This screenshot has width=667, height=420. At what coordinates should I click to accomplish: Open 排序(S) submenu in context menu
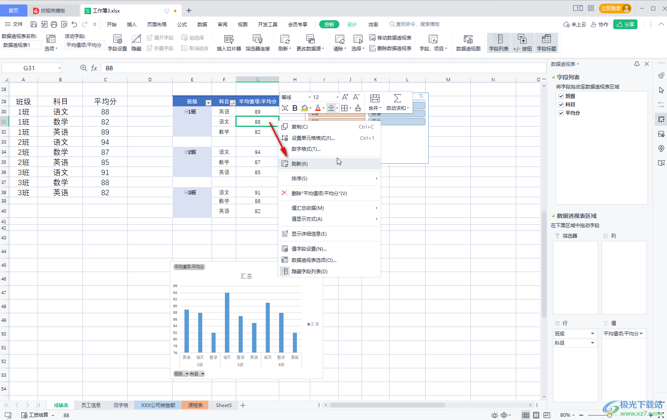(x=330, y=179)
